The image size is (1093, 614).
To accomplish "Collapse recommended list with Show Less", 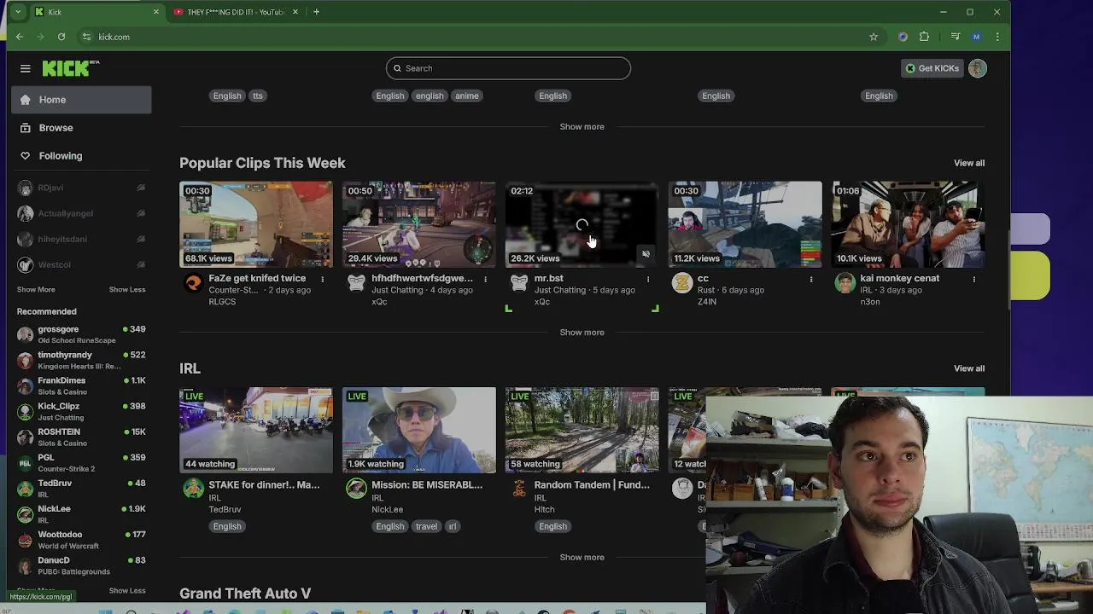I will tap(127, 590).
